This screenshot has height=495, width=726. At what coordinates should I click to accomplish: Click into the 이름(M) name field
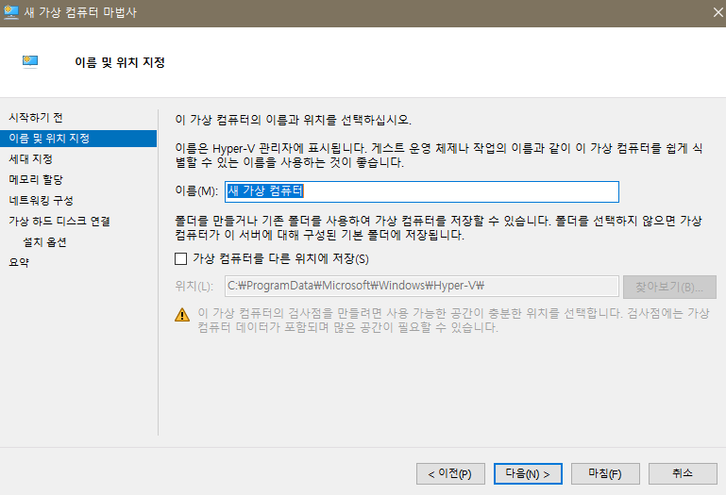click(422, 191)
